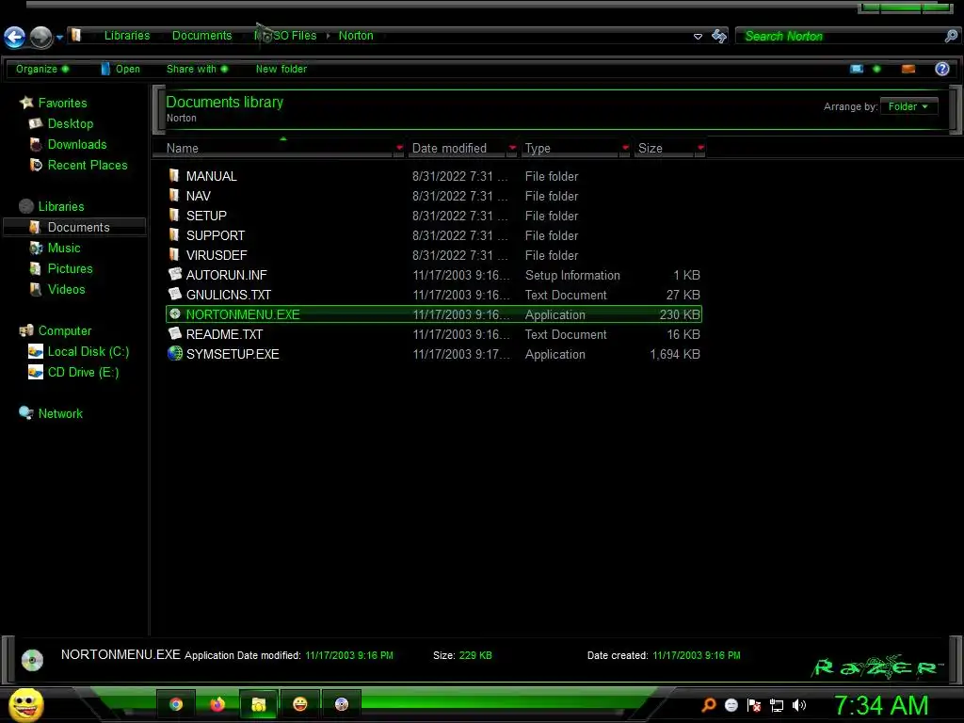Select the NAV folder icon

(x=174, y=195)
